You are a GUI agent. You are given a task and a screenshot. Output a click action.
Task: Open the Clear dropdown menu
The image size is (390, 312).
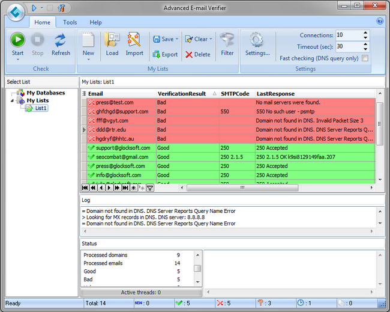click(x=211, y=39)
